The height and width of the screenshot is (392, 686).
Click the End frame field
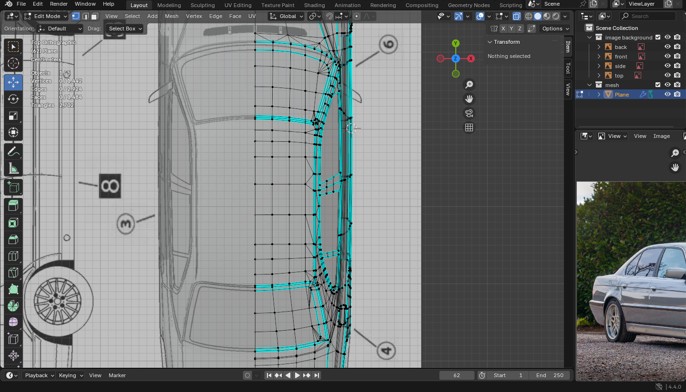click(x=549, y=375)
